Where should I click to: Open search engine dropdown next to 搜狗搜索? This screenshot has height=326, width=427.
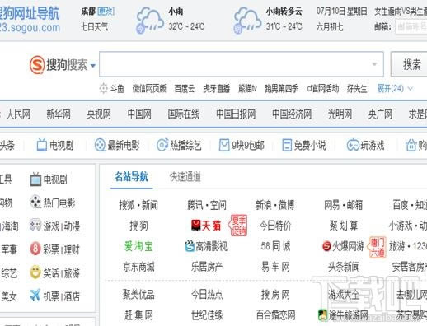point(93,66)
